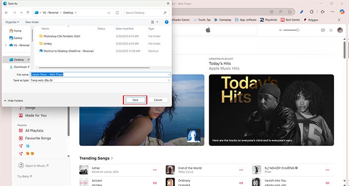The image size is (349, 186).
Task: Open the Edge Copilot icon
Action: click(342, 12)
